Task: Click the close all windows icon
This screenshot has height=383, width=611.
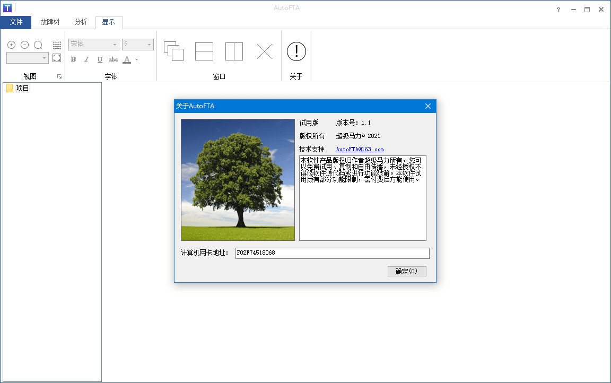Action: tap(264, 51)
